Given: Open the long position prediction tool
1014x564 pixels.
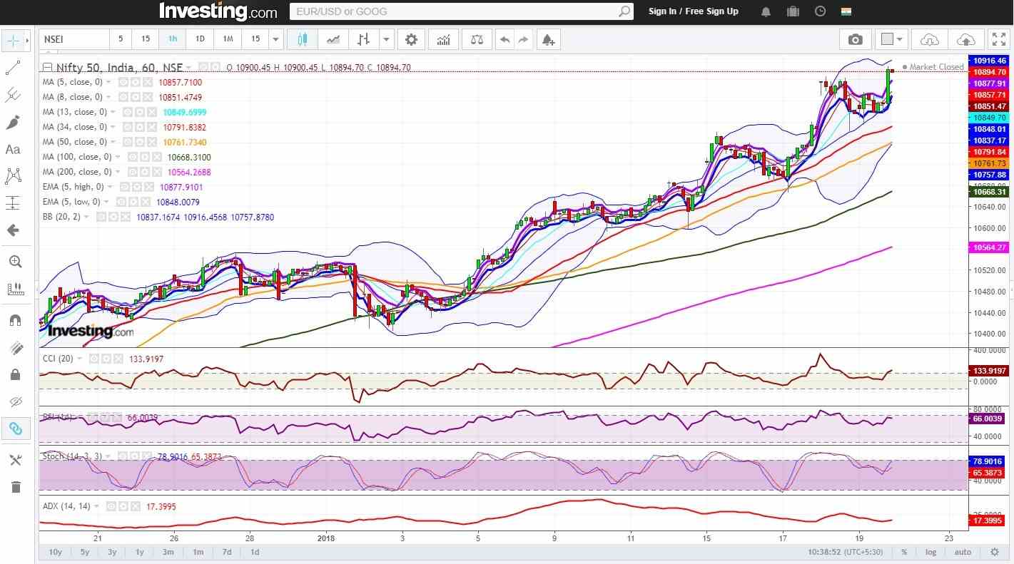Looking at the screenshot, I should [13, 203].
